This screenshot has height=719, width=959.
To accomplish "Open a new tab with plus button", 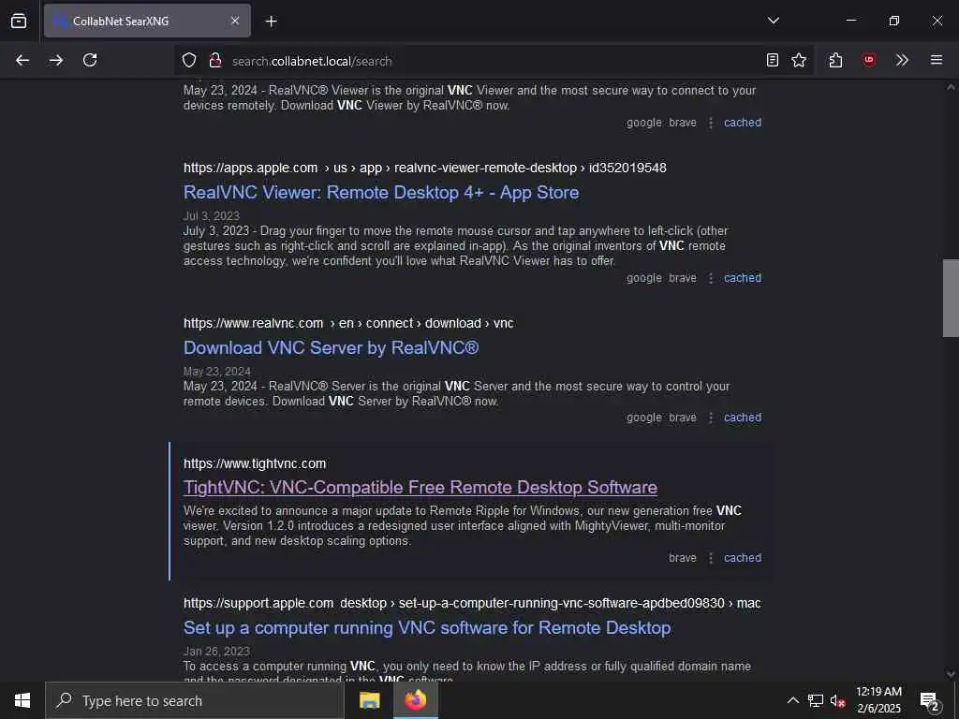I will (272, 22).
